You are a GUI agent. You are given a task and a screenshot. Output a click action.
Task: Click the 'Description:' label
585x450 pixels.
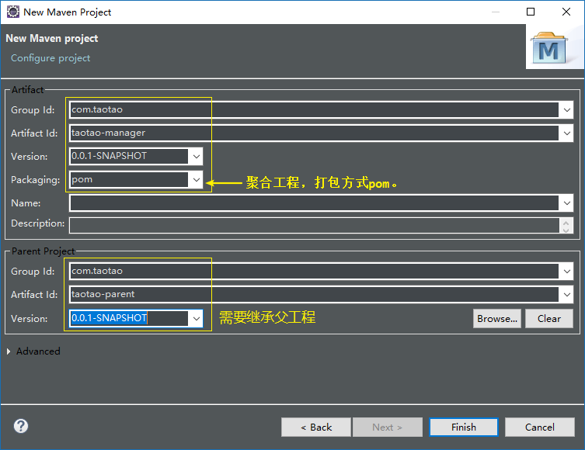[38, 223]
